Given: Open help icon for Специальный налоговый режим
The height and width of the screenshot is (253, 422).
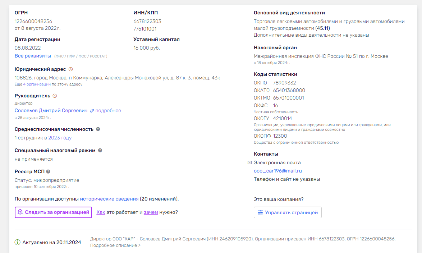Looking at the screenshot, I should [100, 151].
